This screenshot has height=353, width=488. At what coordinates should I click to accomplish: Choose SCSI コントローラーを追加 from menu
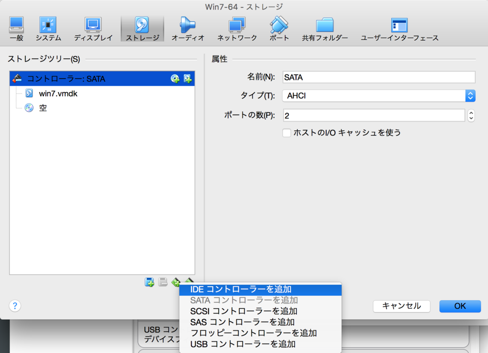point(261,311)
